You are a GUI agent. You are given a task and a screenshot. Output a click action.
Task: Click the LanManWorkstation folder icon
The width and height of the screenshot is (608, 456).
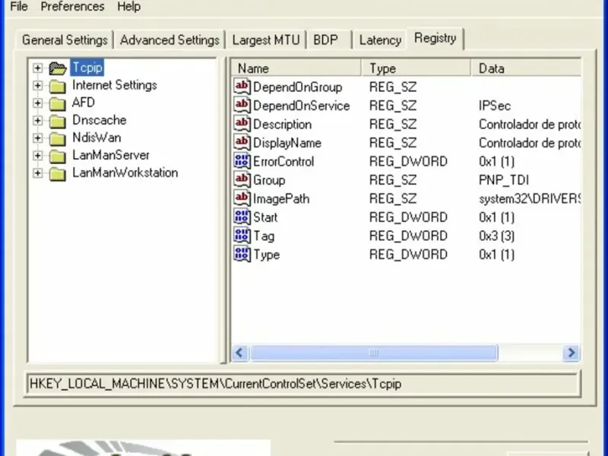[x=58, y=174]
